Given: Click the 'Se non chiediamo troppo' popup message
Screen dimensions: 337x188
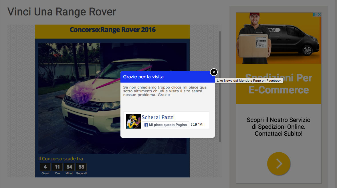Looking at the screenshot, I should pos(165,91).
